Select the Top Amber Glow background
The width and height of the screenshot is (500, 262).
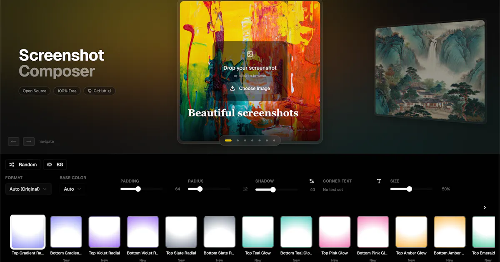[411, 232]
